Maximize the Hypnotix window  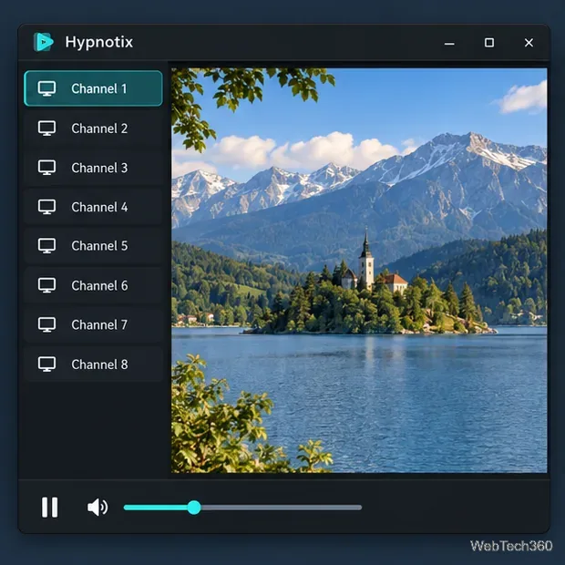489,43
